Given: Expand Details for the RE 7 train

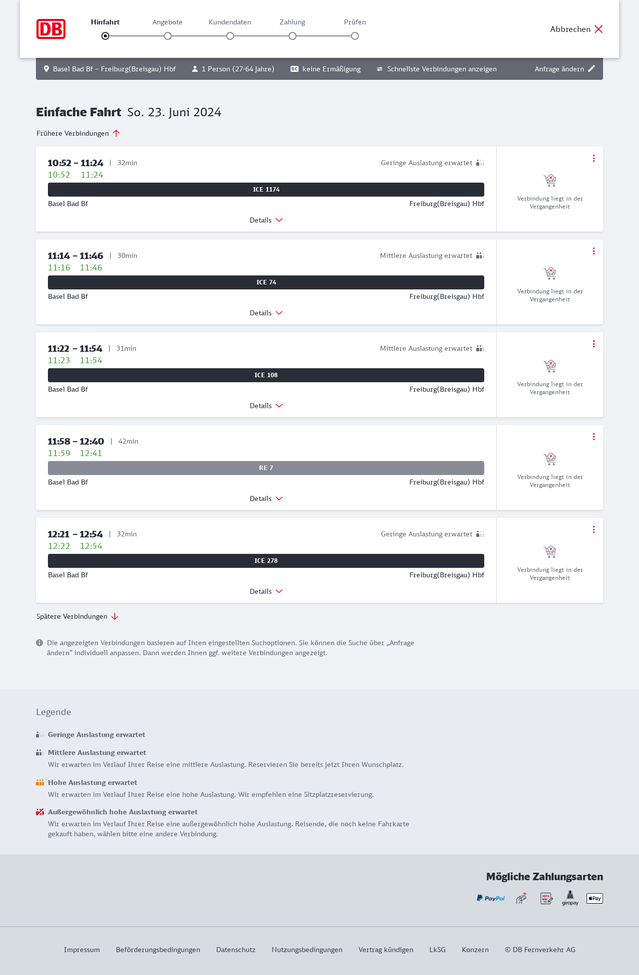Looking at the screenshot, I should pyautogui.click(x=266, y=498).
